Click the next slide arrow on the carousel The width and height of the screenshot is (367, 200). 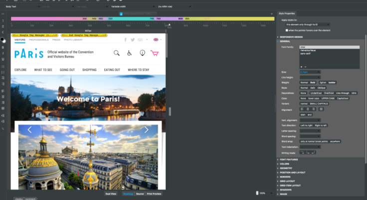pyautogui.click(x=146, y=129)
